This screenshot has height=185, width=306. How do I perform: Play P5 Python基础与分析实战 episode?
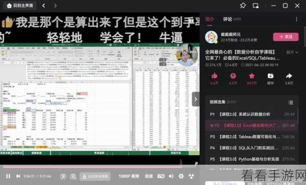(x=252, y=159)
